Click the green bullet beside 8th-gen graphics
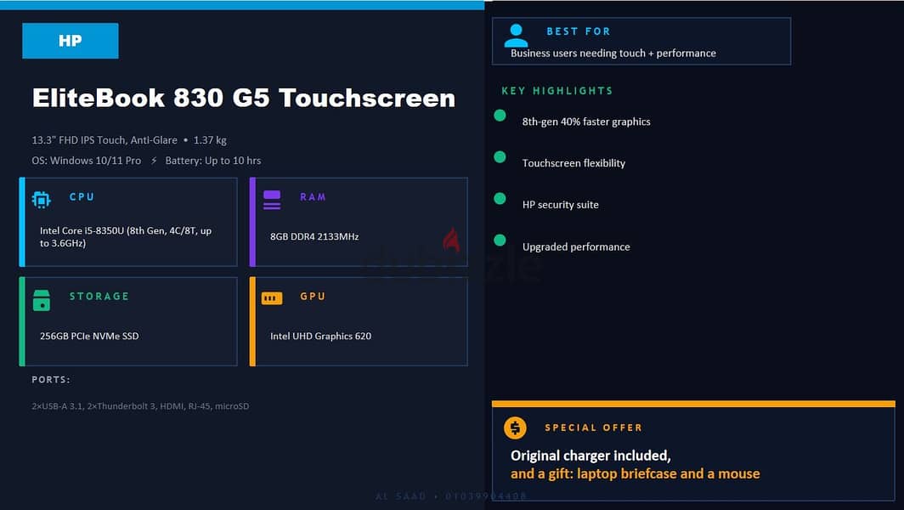 [500, 116]
